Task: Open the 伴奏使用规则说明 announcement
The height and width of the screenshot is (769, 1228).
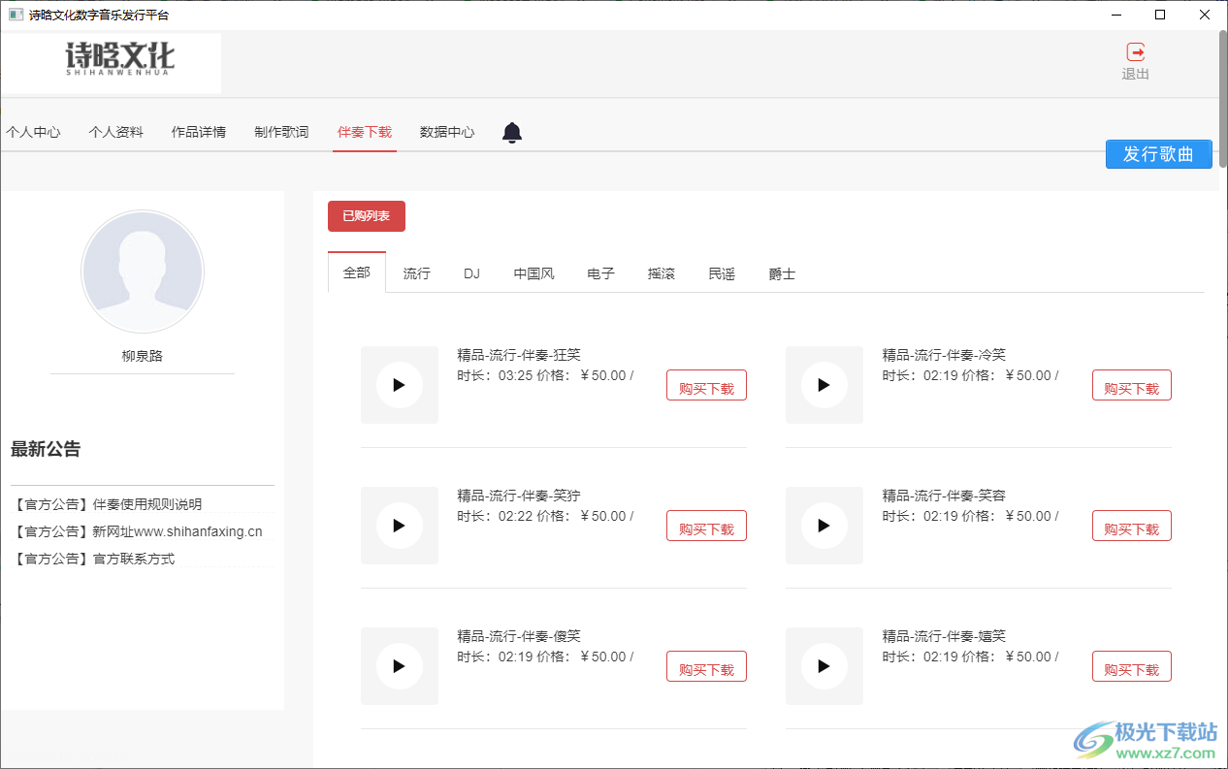Action: [x=146, y=504]
